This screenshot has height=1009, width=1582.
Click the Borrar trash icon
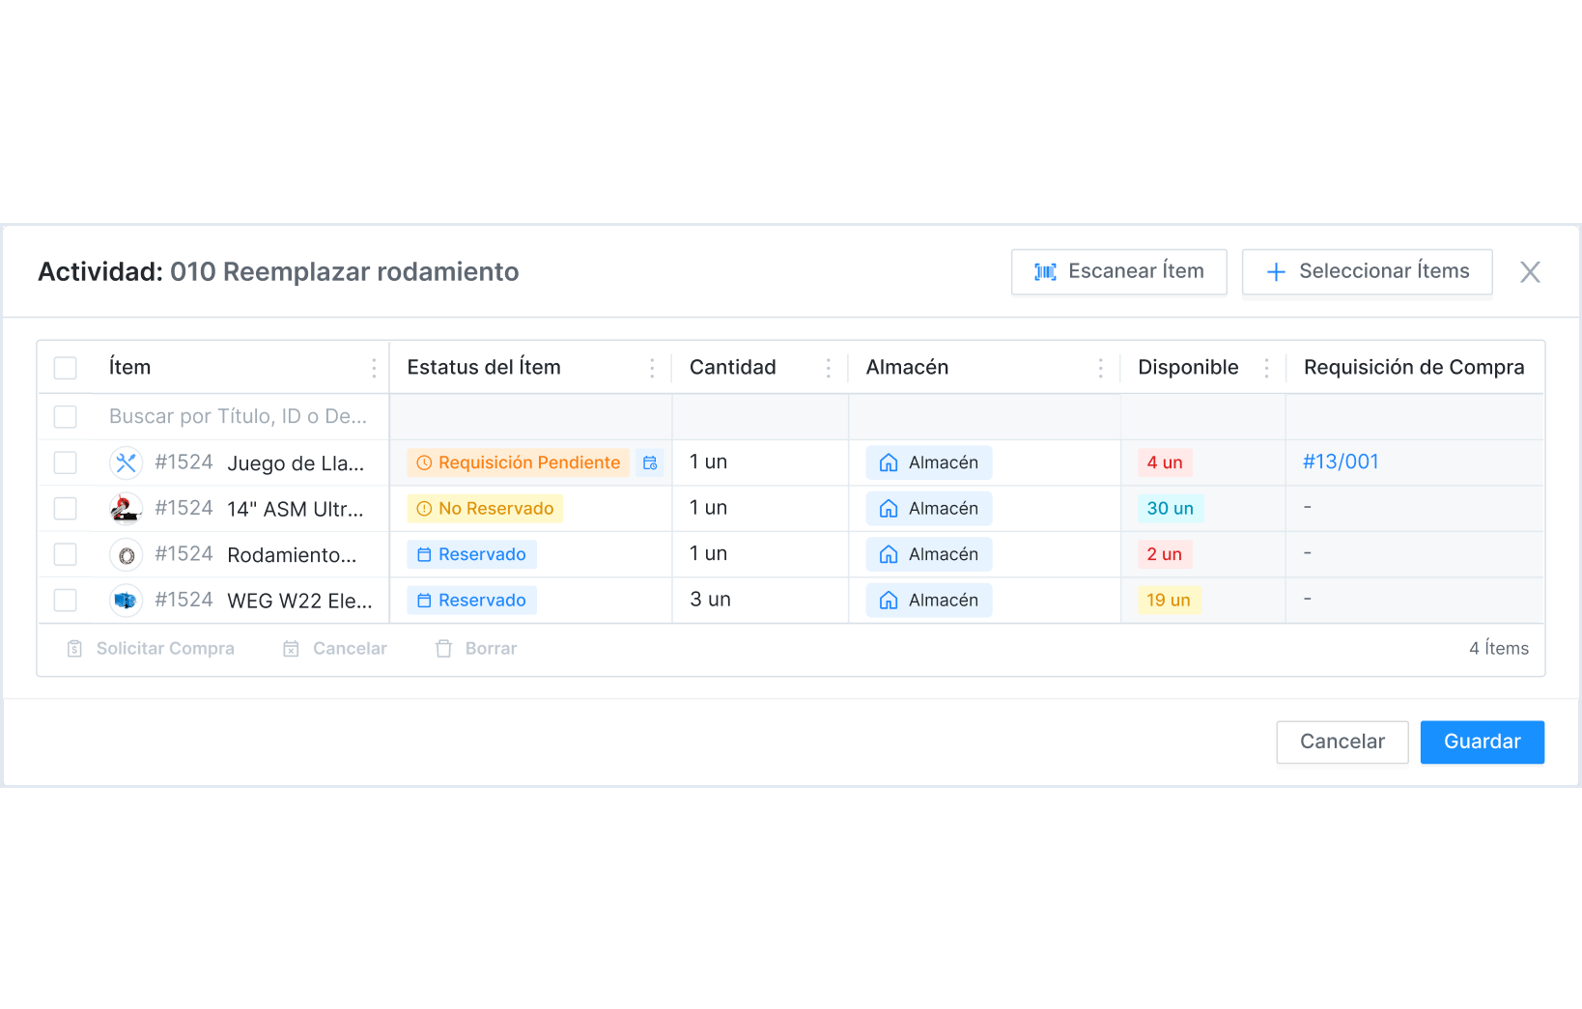pyautogui.click(x=444, y=649)
